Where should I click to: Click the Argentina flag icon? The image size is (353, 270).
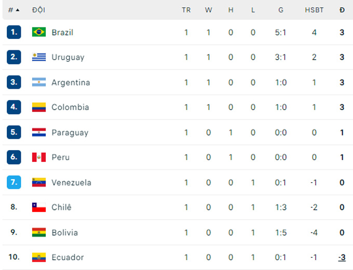[39, 82]
